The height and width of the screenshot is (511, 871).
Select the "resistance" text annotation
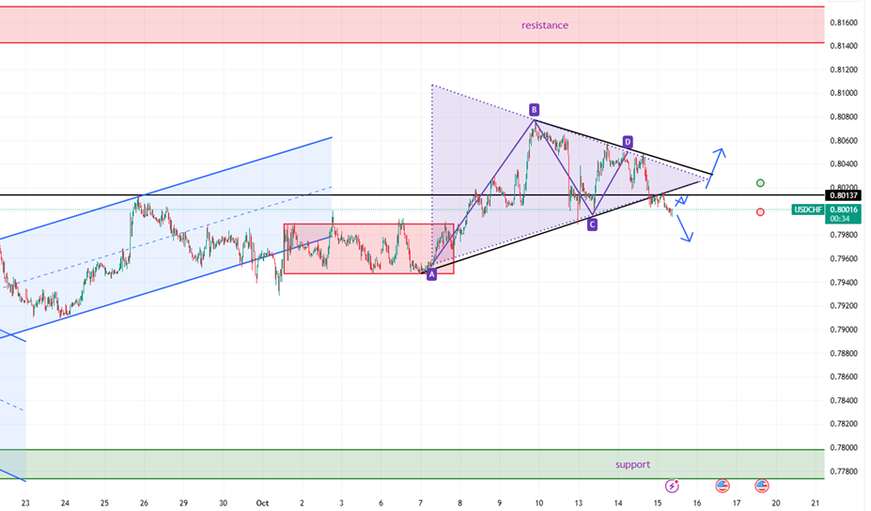pos(545,25)
